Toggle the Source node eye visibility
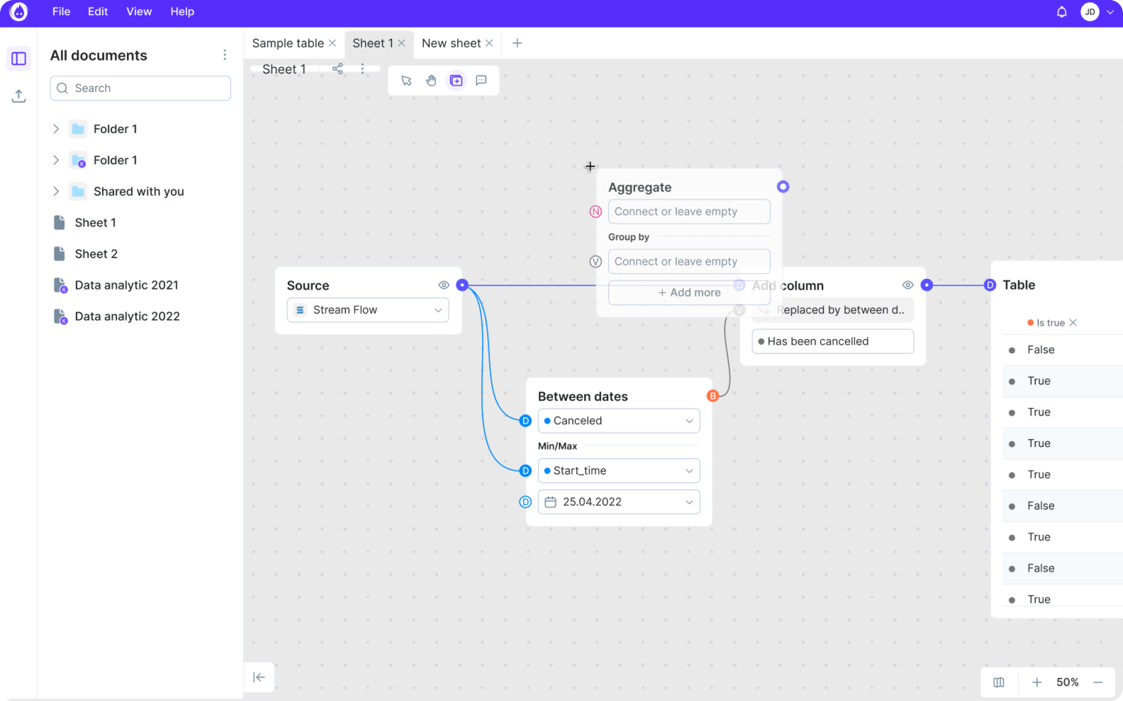Image resolution: width=1123 pixels, height=701 pixels. [x=444, y=285]
